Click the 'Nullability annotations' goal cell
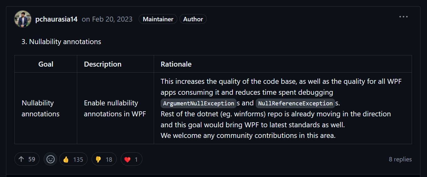The width and height of the screenshot is (427, 177). tap(46, 108)
